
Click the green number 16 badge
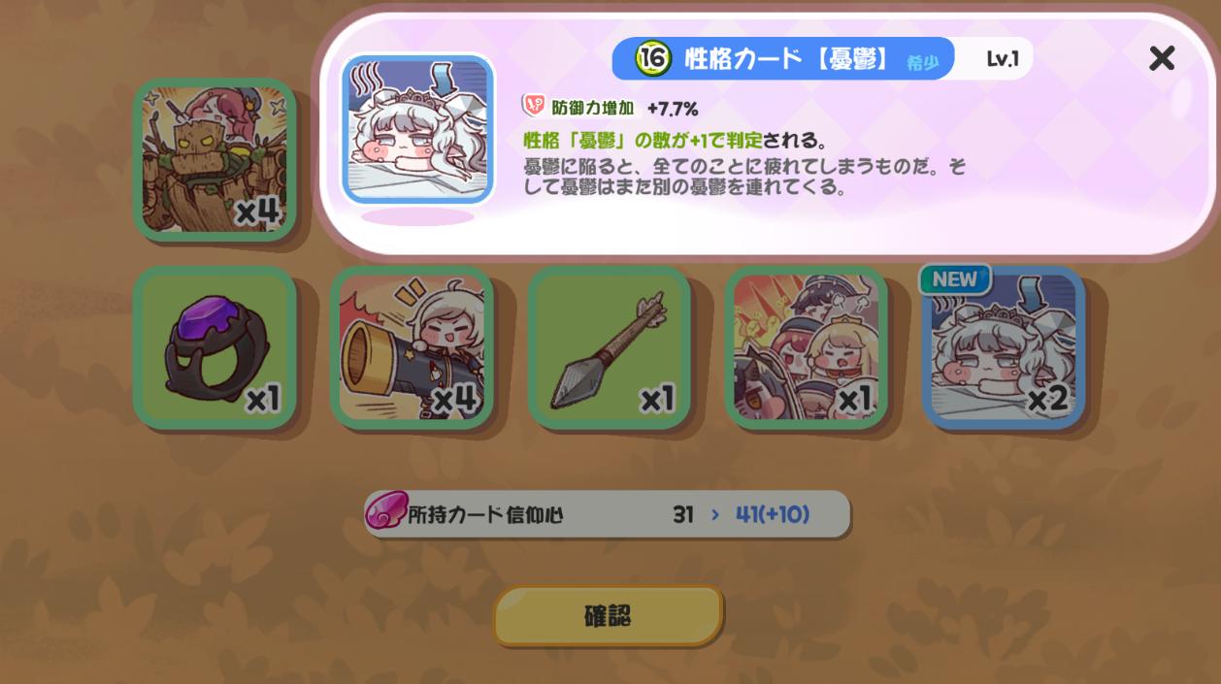(x=653, y=58)
